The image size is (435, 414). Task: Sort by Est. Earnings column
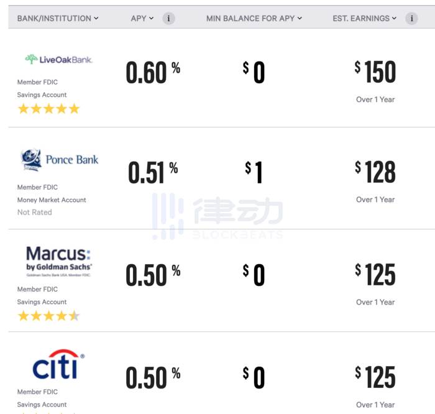click(365, 18)
